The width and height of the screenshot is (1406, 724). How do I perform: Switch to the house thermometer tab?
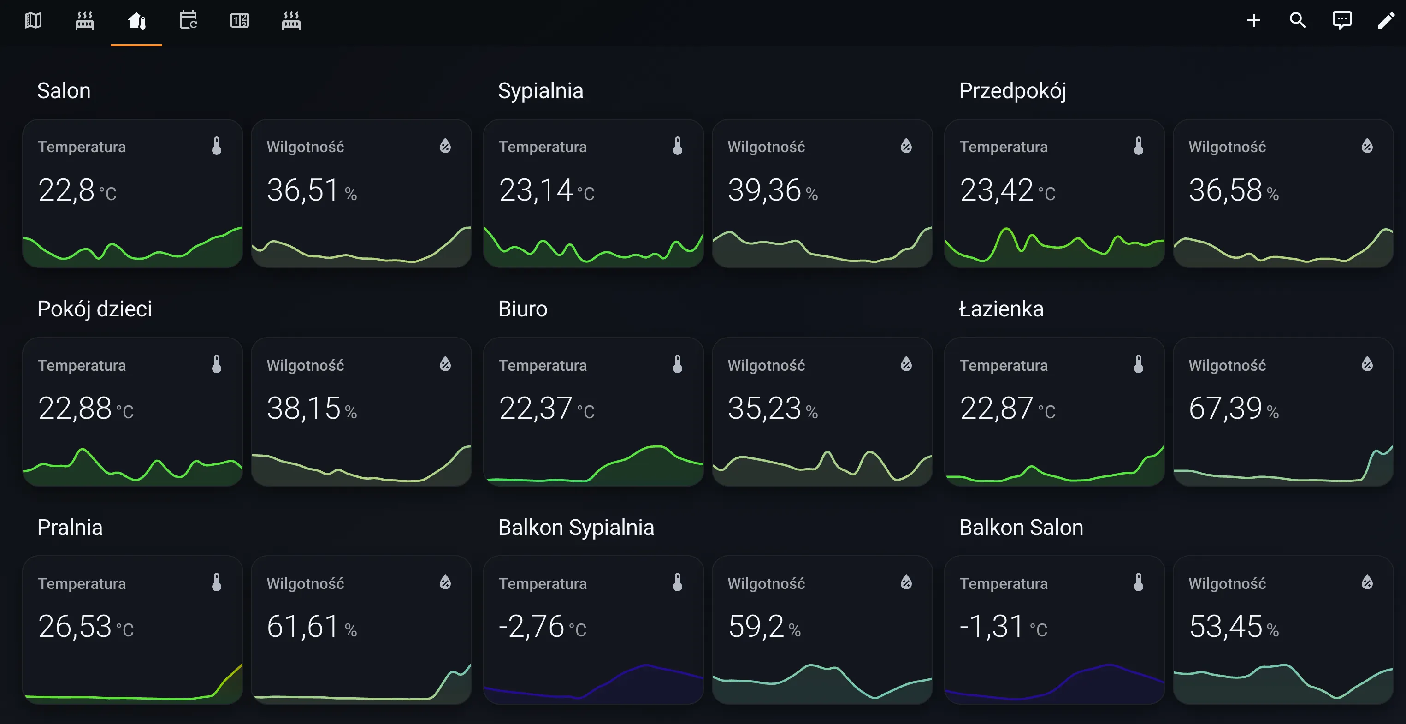click(x=136, y=21)
